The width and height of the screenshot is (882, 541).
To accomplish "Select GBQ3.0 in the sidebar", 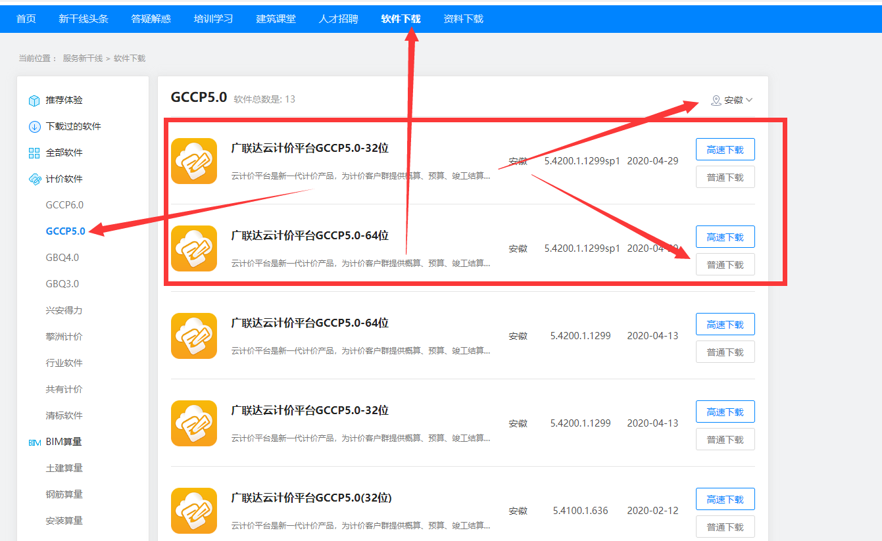I will [62, 284].
